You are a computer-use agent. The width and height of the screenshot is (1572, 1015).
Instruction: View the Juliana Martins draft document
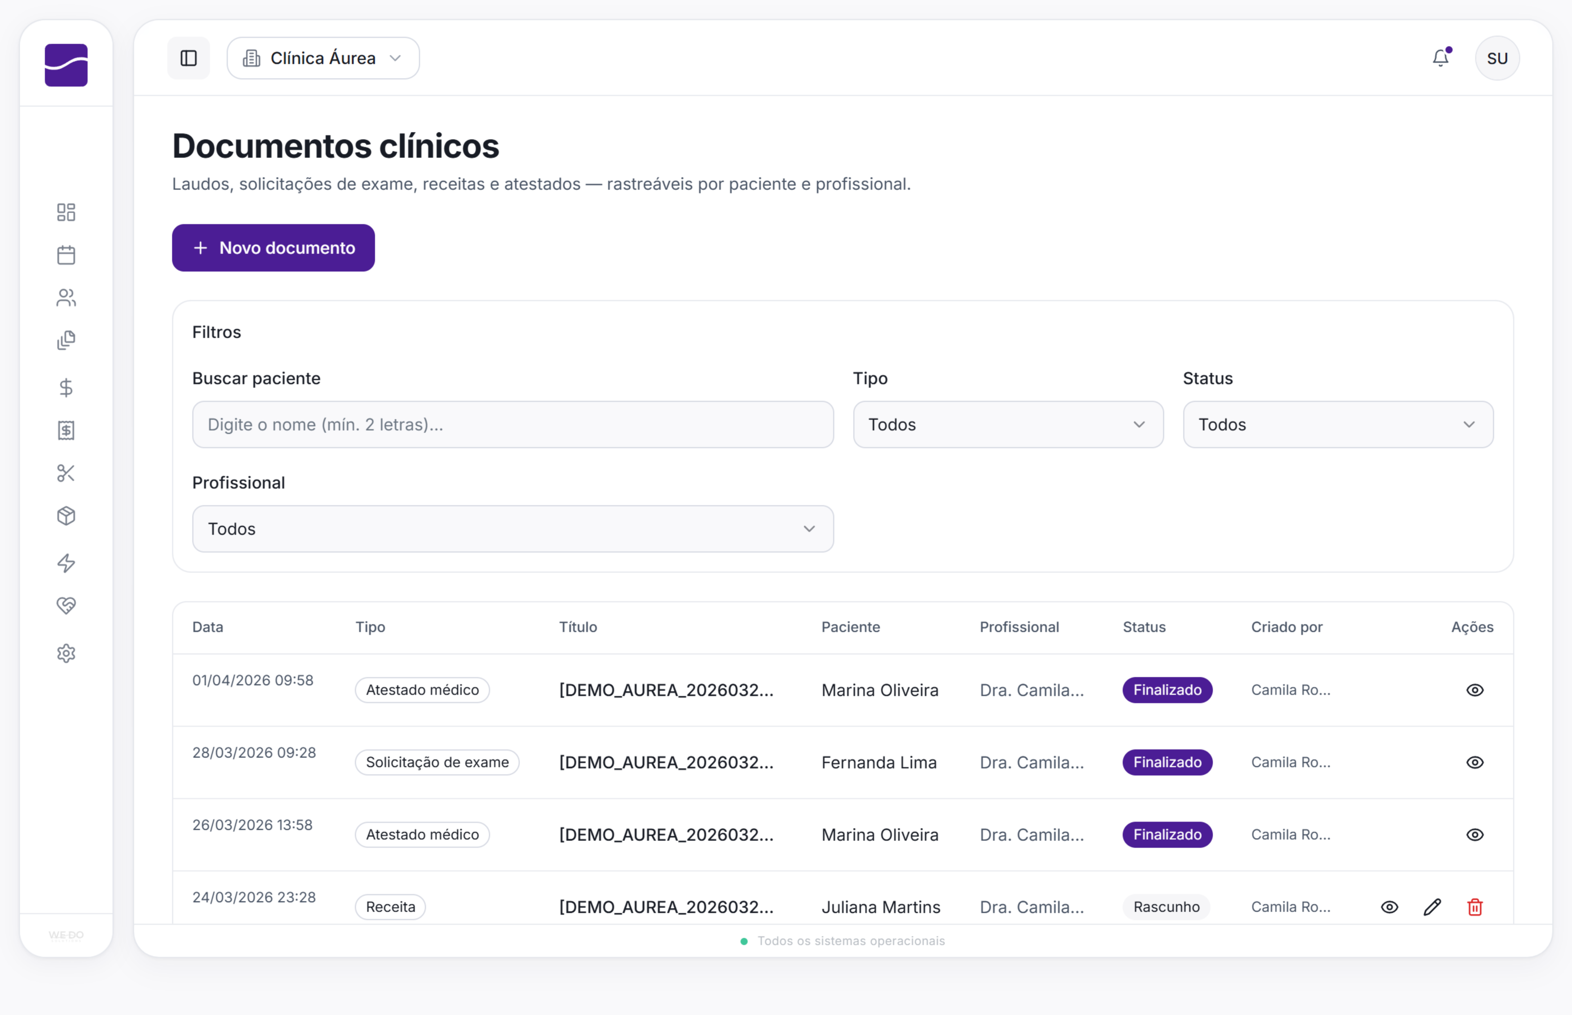[1389, 907]
